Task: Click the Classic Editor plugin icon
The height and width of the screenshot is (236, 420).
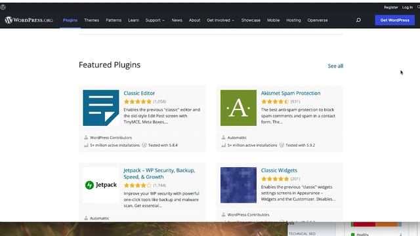Action: 101,108
